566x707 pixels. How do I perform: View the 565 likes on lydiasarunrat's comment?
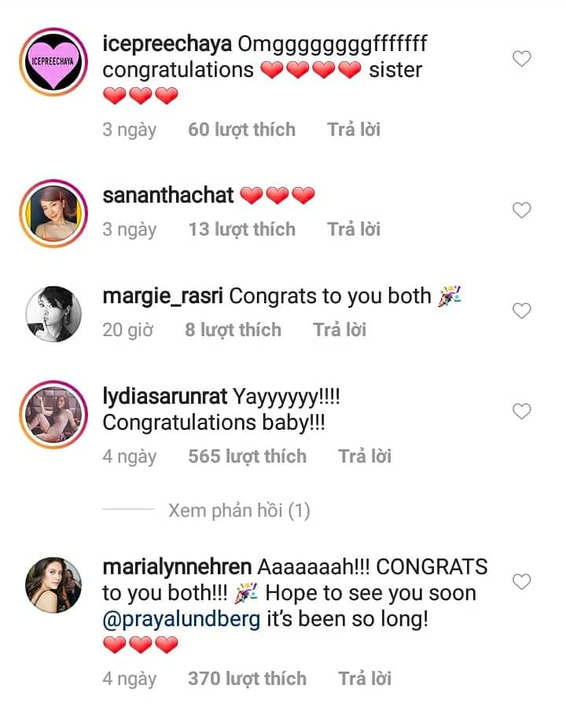tap(247, 456)
